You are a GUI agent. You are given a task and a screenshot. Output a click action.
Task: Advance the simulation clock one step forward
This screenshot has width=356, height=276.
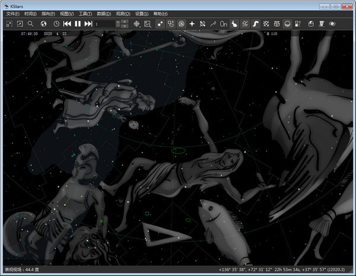click(88, 24)
